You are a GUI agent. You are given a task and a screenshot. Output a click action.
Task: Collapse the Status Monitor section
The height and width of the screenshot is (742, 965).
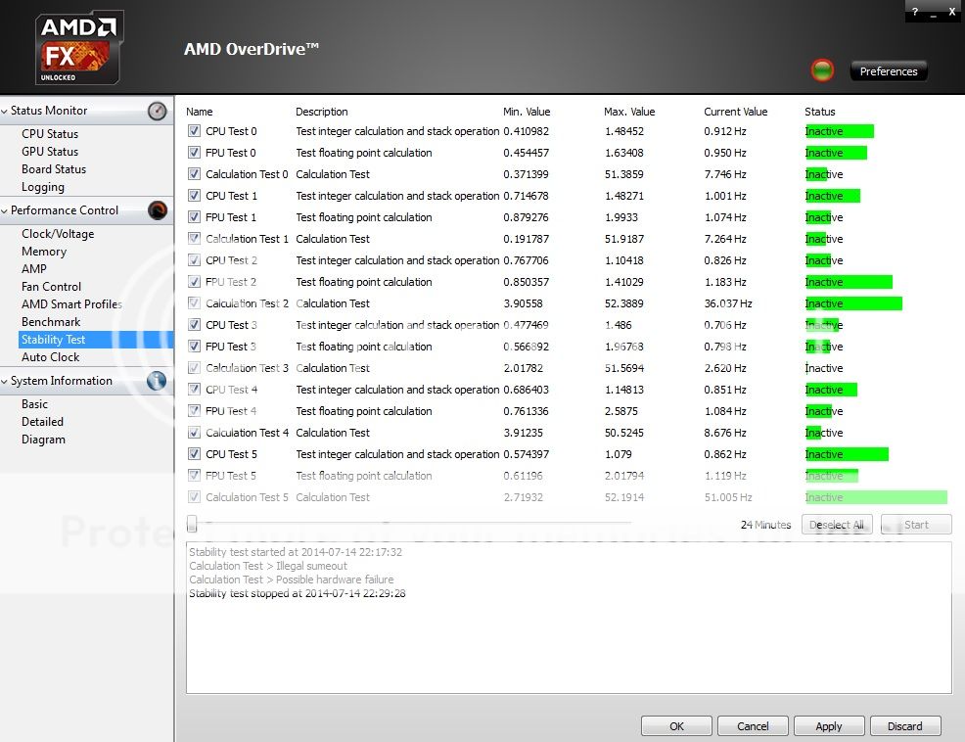pyautogui.click(x=5, y=112)
